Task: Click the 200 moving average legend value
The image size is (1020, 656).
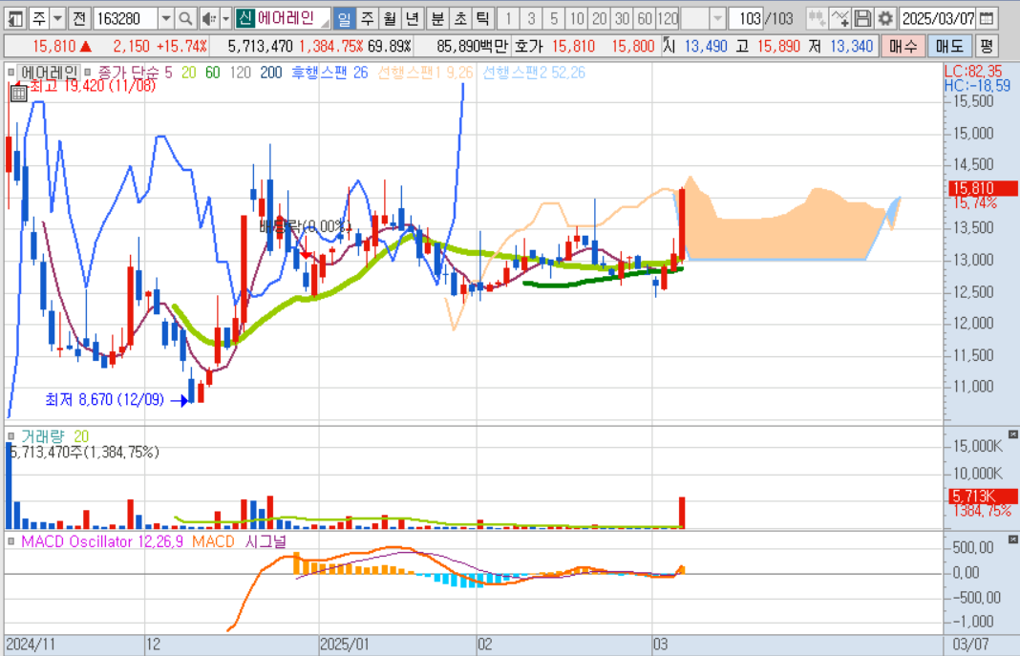Action: [270, 73]
